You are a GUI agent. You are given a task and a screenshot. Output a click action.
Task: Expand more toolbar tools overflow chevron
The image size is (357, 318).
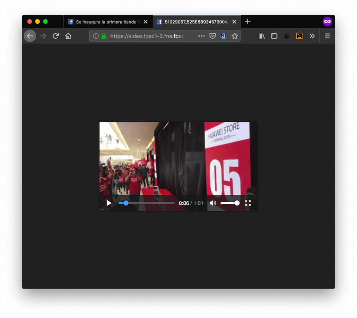(x=312, y=36)
